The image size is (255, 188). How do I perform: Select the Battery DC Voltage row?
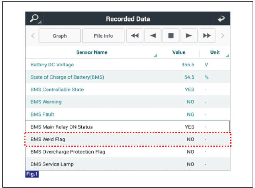click(x=128, y=64)
